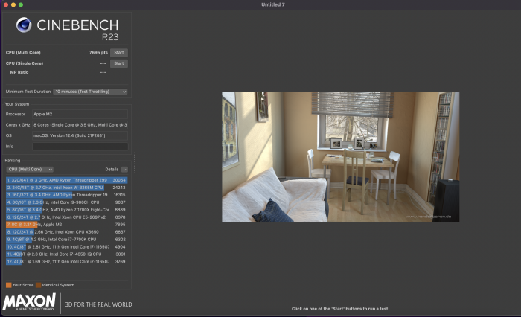The width and height of the screenshot is (521, 317).
Task: Click the MAXON logo
Action: [29, 301]
